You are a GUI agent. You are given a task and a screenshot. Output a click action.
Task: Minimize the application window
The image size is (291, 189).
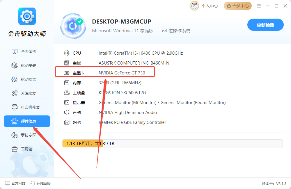point(268,6)
